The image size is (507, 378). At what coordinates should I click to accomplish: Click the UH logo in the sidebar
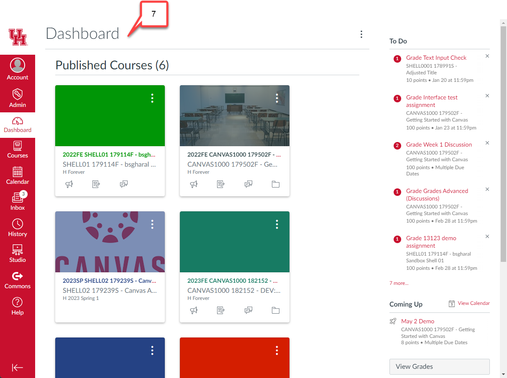pyautogui.click(x=18, y=37)
